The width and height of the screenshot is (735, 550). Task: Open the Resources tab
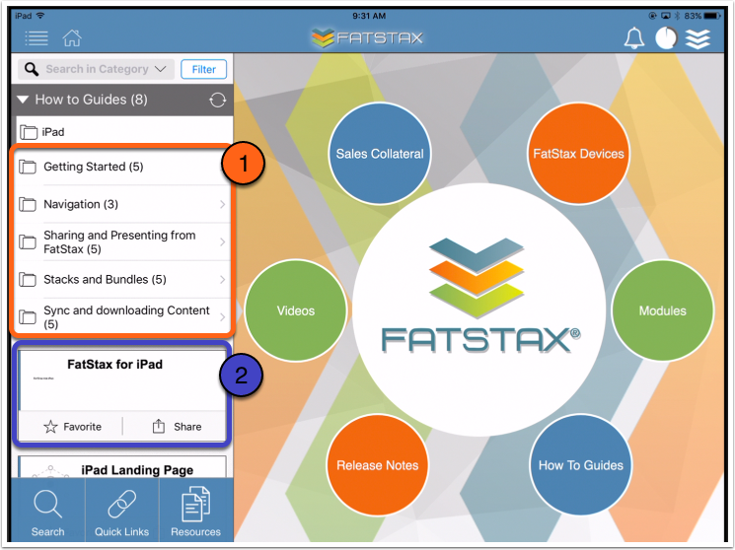[x=196, y=511]
